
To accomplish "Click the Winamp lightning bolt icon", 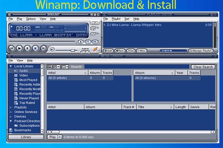I will tap(95, 49).
